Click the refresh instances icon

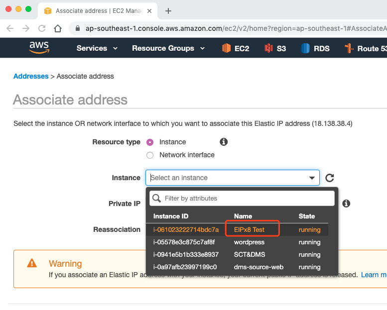[330, 178]
